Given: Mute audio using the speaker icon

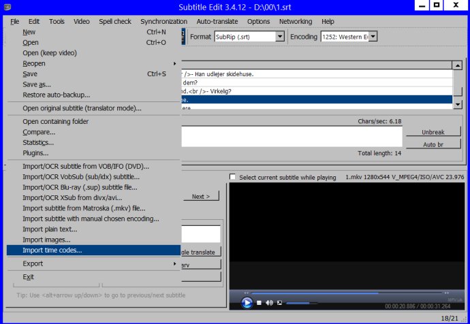Looking at the screenshot, I should click(269, 303).
